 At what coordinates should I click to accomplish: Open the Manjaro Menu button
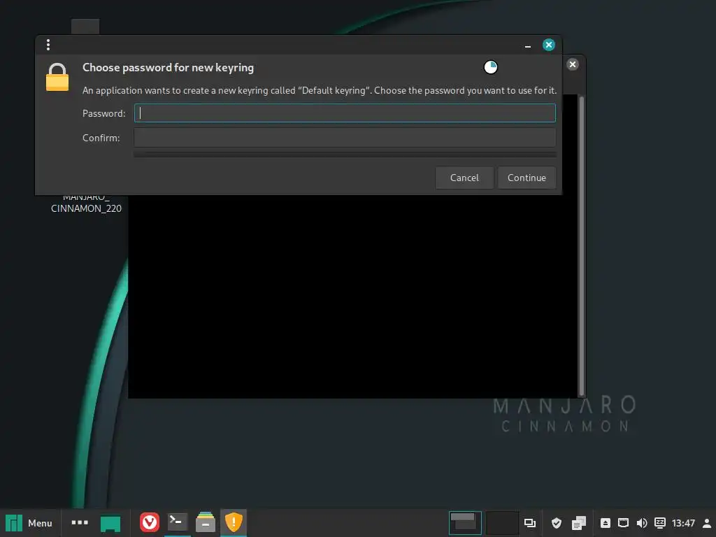point(29,523)
